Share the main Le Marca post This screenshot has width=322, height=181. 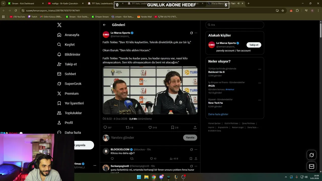tap(195, 127)
